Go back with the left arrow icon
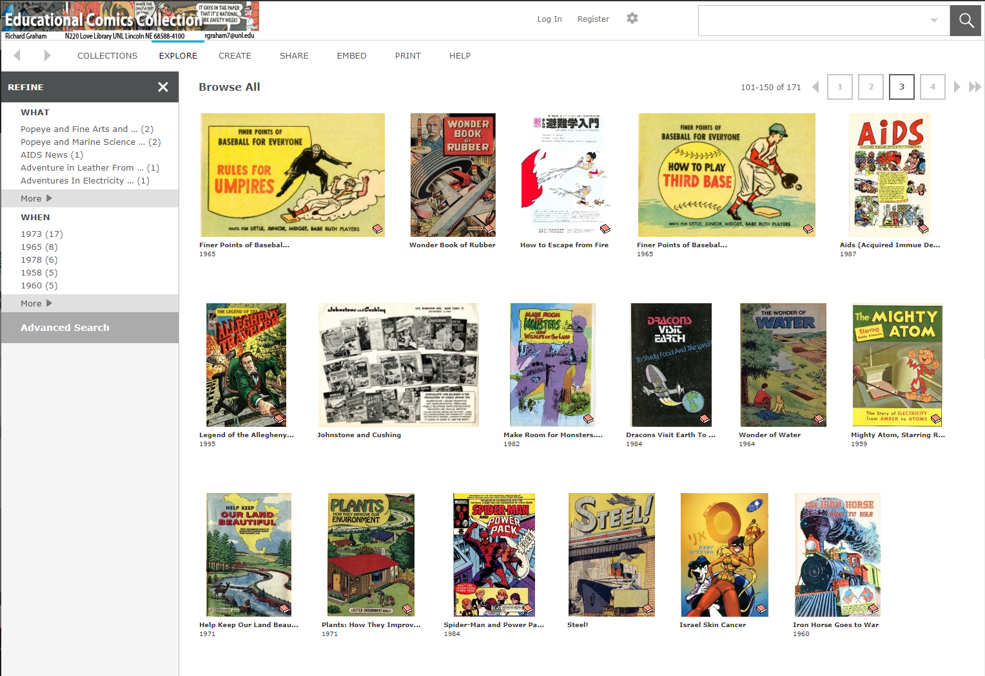The height and width of the screenshot is (676, 985). coord(17,55)
